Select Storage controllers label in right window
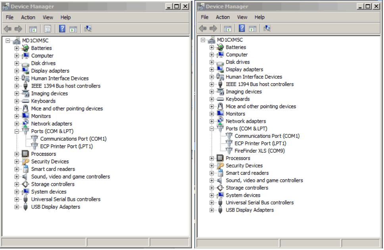Image resolution: width=384 pixels, height=250 pixels. point(247,188)
